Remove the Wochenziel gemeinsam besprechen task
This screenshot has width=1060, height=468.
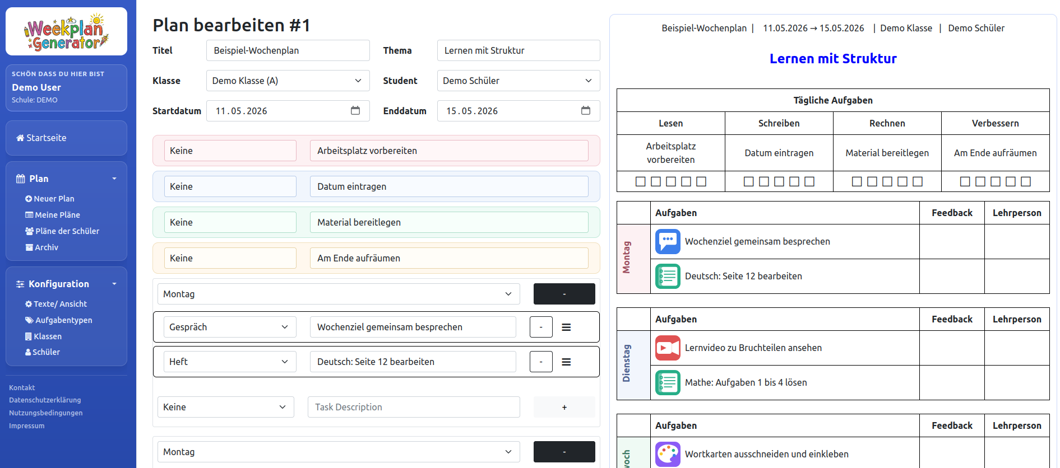pos(541,327)
